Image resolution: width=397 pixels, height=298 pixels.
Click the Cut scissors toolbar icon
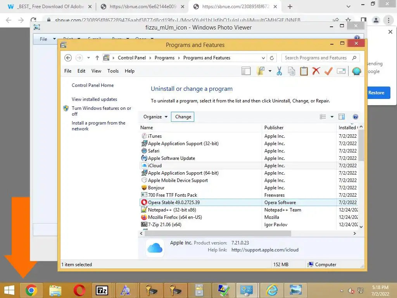279,71
